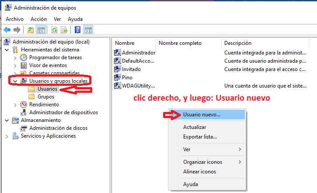Click the Administración de discos icon
The width and height of the screenshot is (317, 193).
[24, 128]
